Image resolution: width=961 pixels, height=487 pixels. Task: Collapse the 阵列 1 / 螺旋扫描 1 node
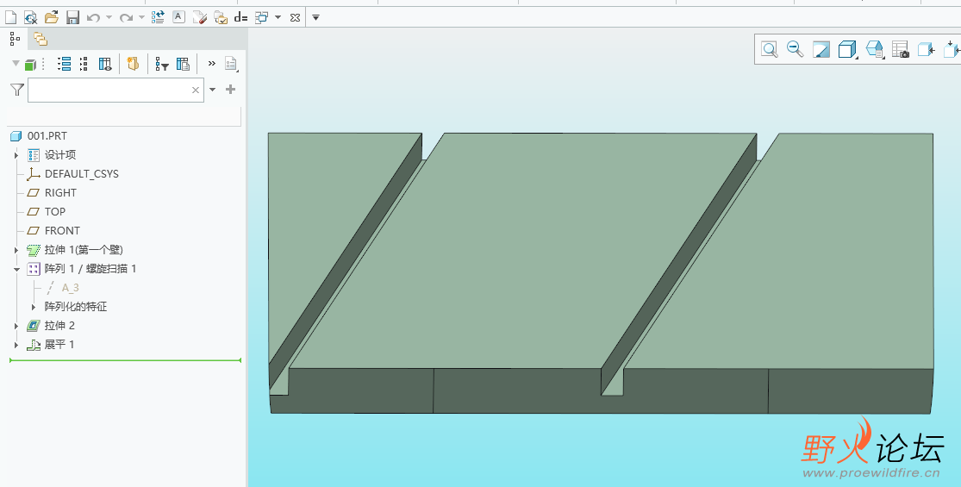(16, 269)
